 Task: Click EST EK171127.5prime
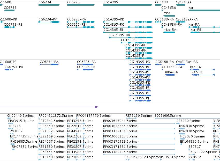(x=203, y=152)
